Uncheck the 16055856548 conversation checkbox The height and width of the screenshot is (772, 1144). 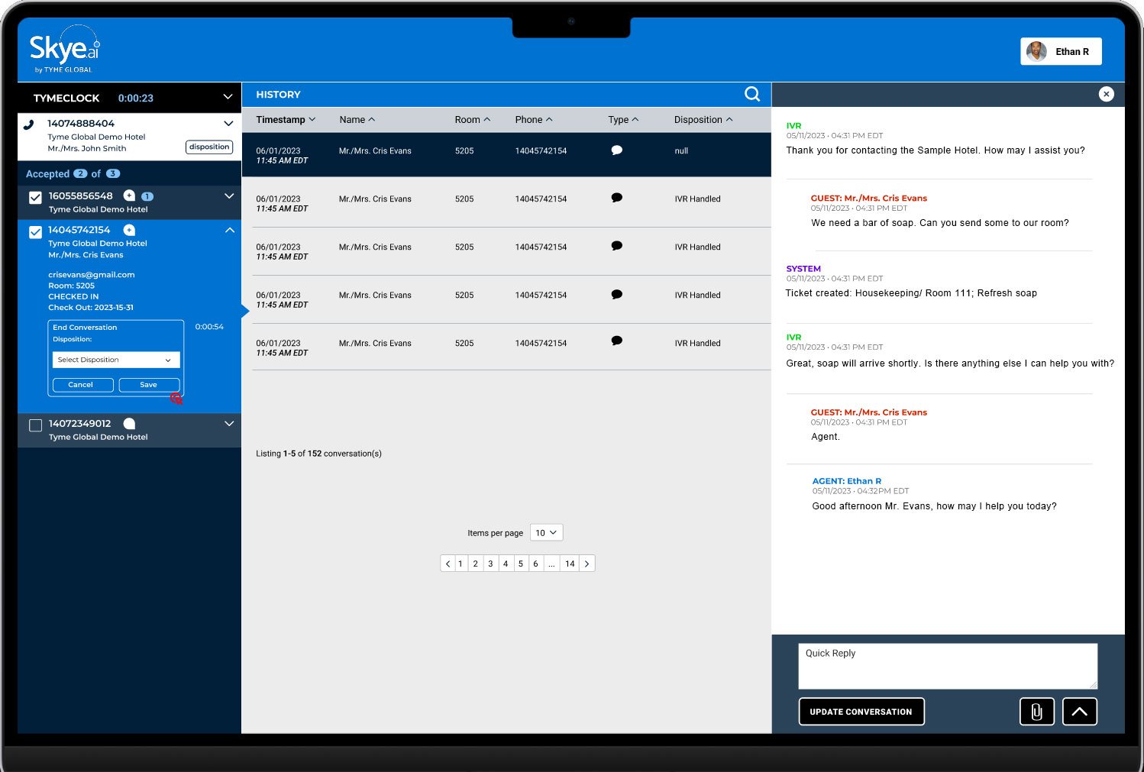[35, 198]
